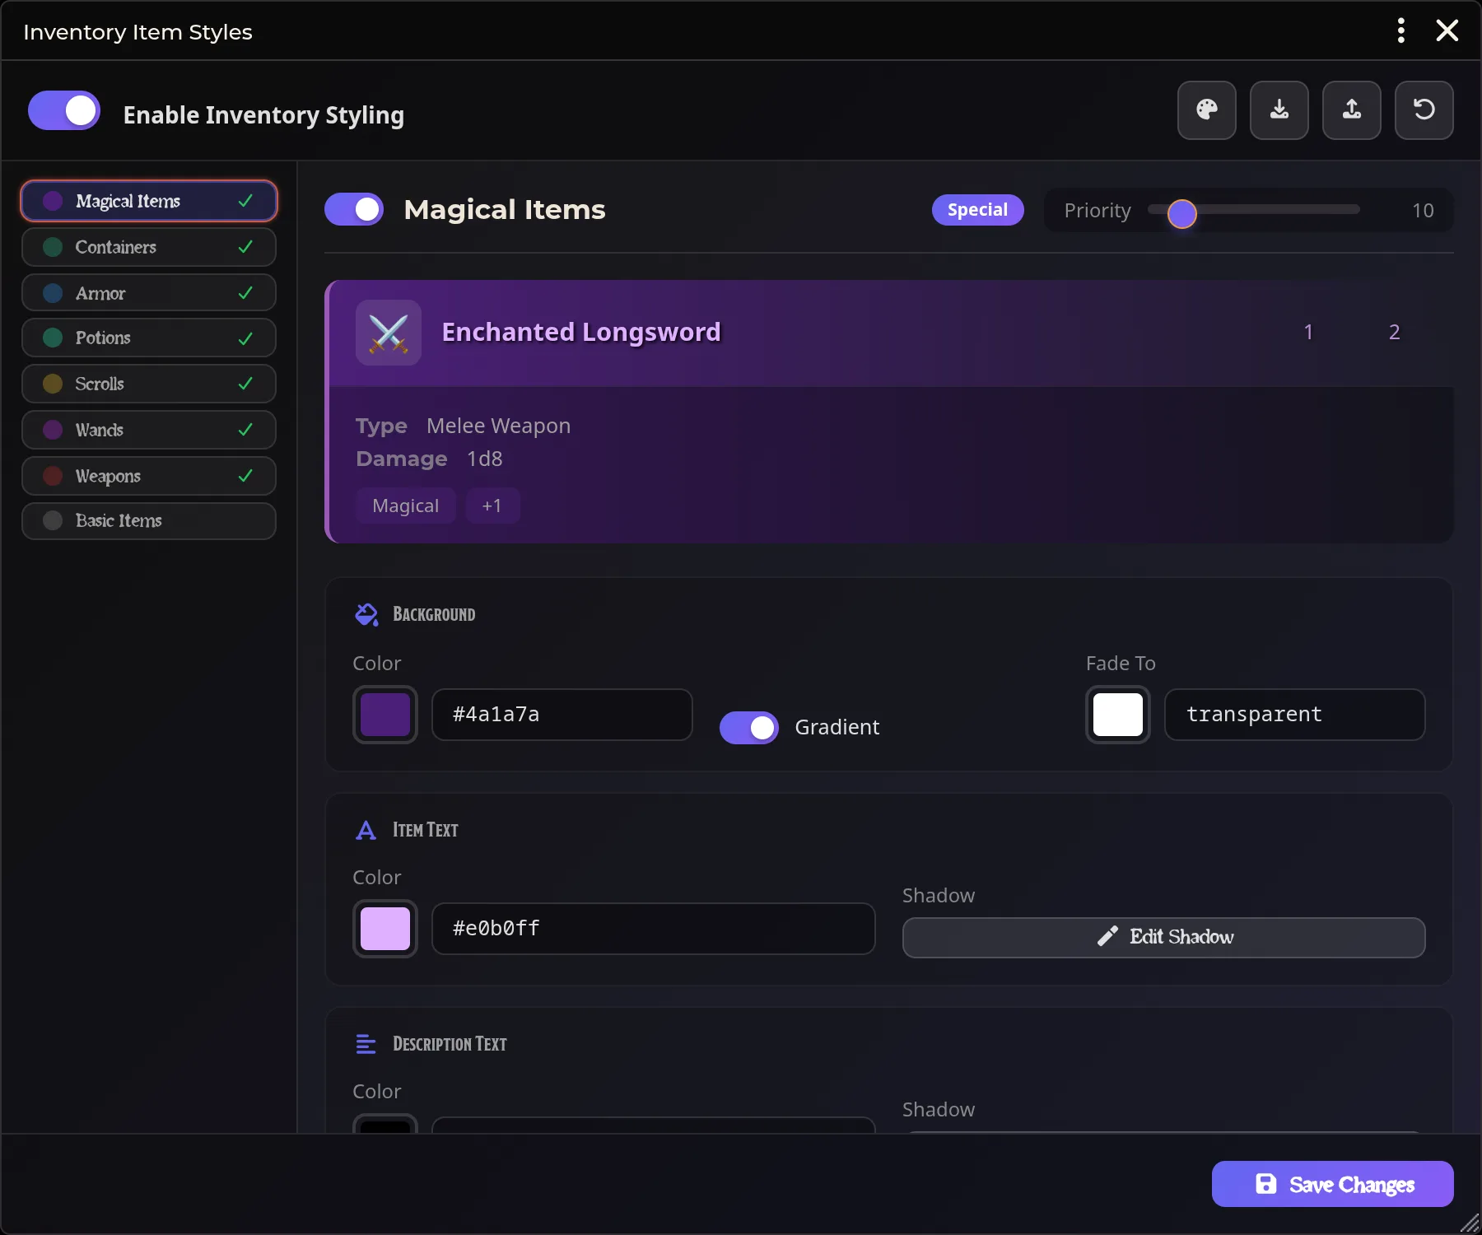
Task: Click the #4a1a7a background color field
Action: tap(562, 715)
